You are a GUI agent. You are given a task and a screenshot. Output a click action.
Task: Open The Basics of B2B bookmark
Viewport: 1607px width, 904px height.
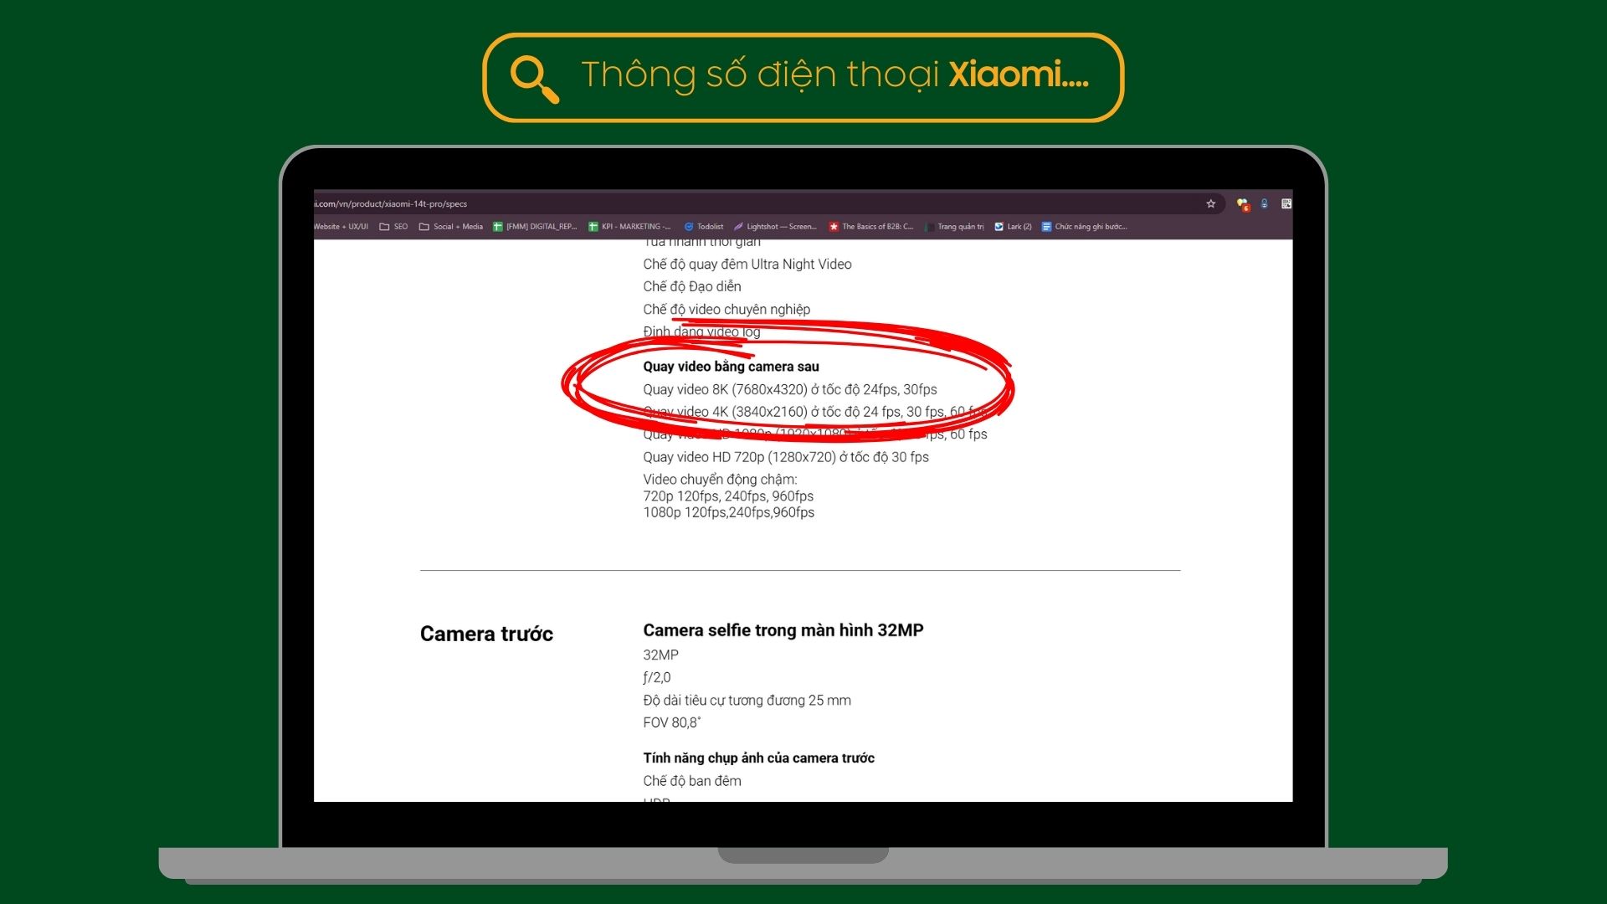871,226
